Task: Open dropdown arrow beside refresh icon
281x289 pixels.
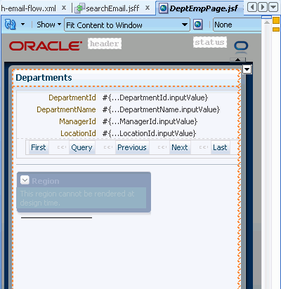Action: pos(22,25)
